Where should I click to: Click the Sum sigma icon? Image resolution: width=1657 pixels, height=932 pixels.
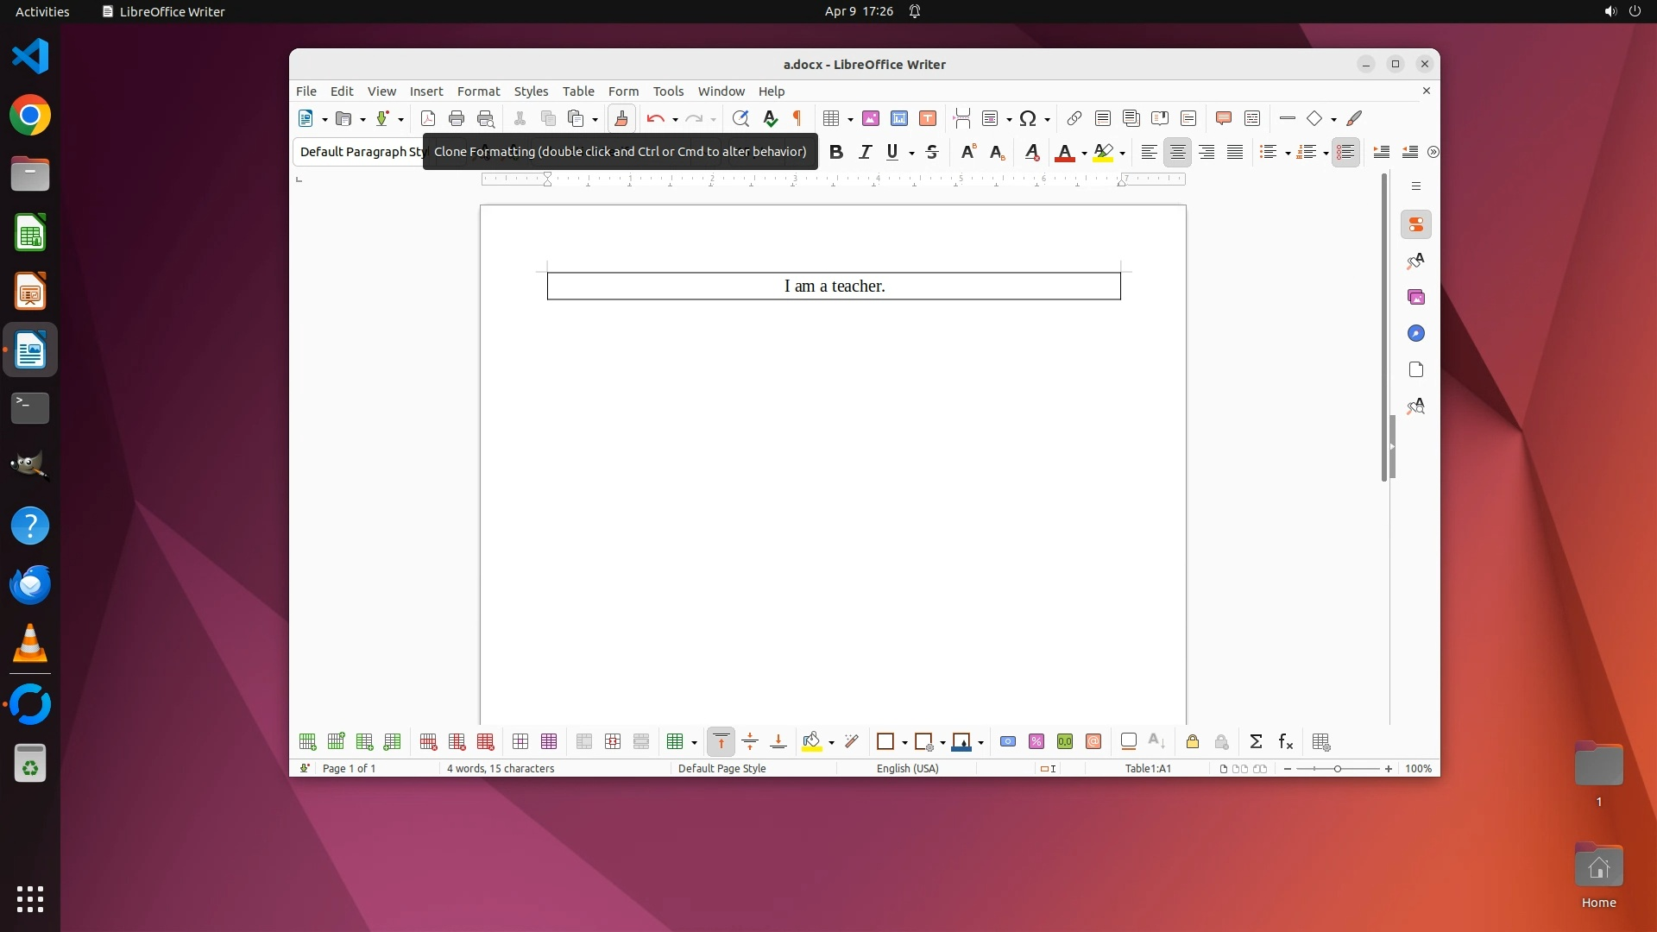click(1256, 741)
